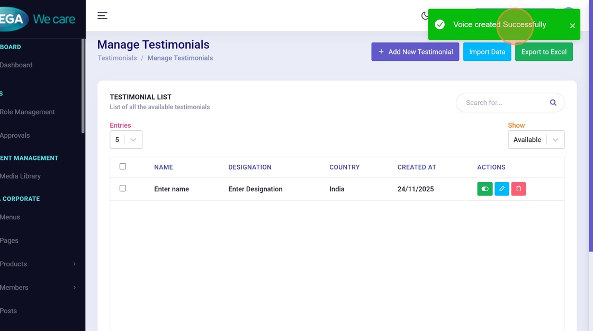Open the Entries count dropdown
This screenshot has height=331, width=593.
(126, 140)
